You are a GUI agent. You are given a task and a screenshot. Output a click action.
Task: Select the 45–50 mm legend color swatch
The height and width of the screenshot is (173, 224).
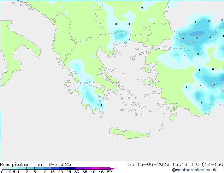(104, 168)
